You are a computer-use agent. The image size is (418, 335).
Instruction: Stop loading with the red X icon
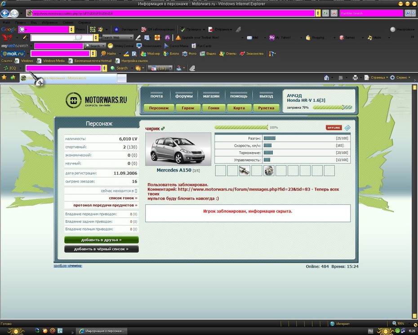point(334,13)
